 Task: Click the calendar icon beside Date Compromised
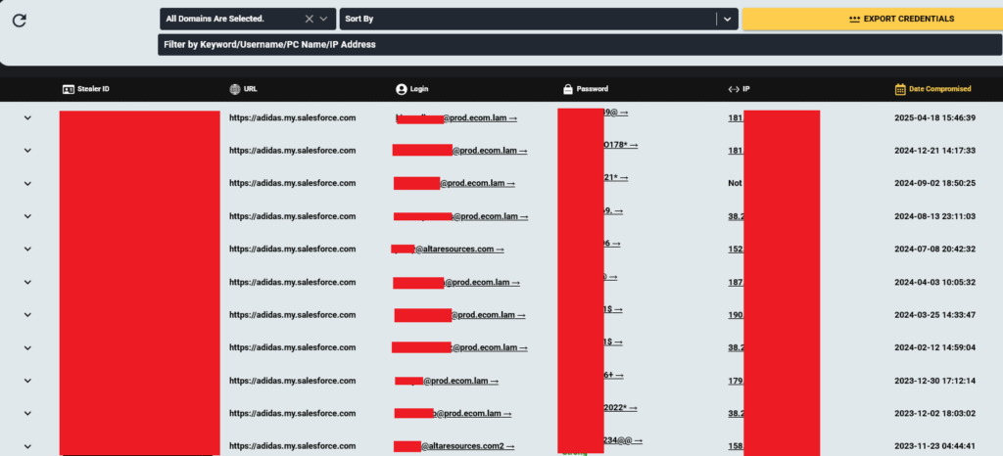[900, 89]
